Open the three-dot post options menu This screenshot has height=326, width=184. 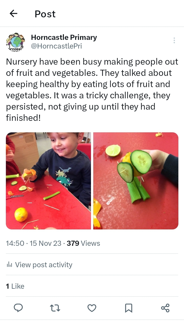[174, 40]
